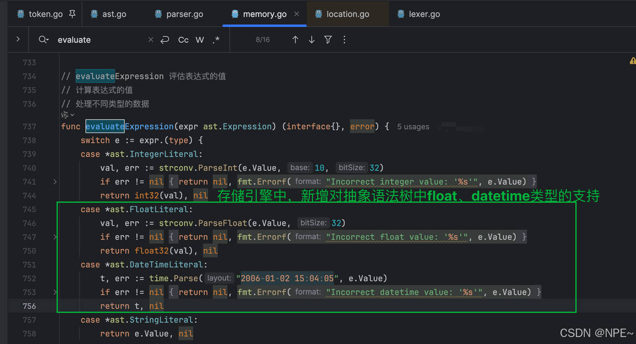Toggle whole Words (W) option
Viewport: 636px width, 344px height.
200,40
